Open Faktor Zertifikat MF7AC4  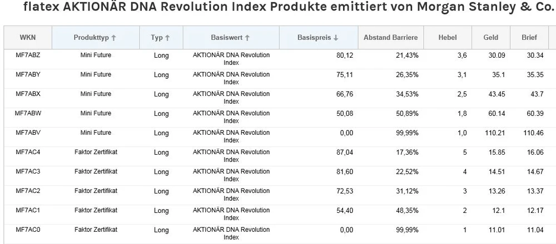click(28, 152)
